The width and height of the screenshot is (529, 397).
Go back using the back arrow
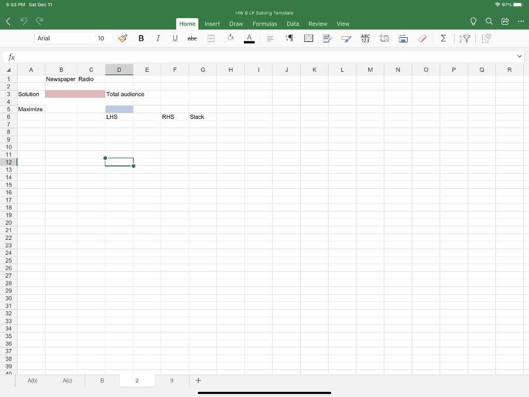(8, 22)
